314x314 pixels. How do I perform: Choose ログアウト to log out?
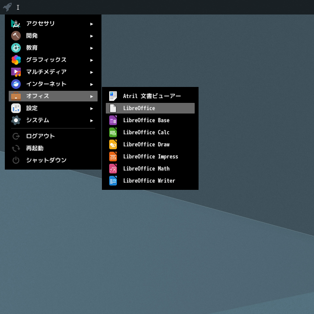pos(53,136)
